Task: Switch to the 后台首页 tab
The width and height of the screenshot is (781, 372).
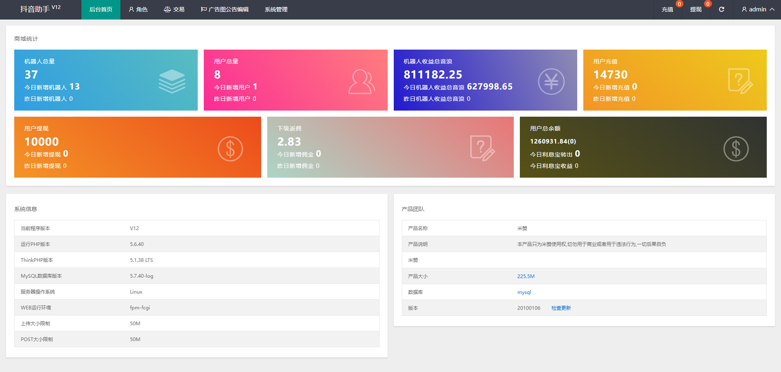Action: pyautogui.click(x=101, y=9)
